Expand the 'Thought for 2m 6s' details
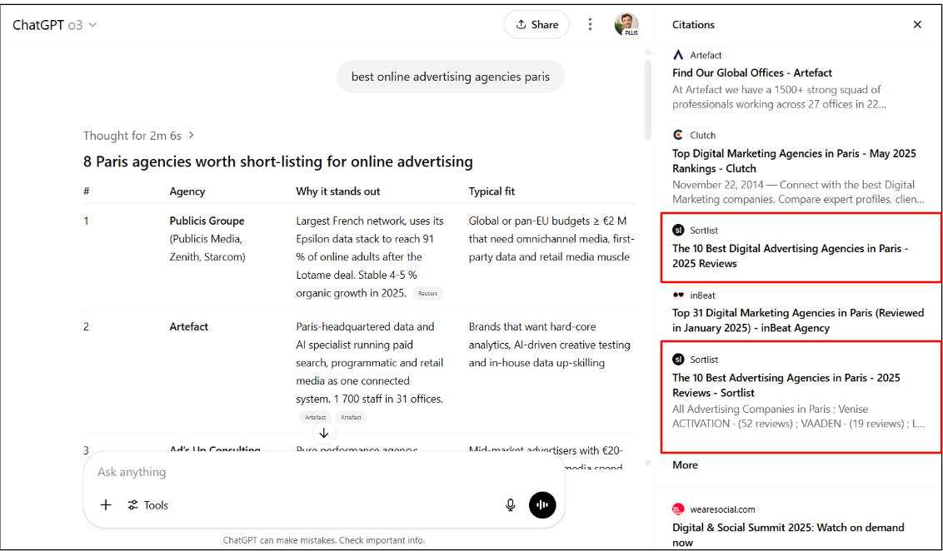The width and height of the screenshot is (943, 551). [139, 136]
